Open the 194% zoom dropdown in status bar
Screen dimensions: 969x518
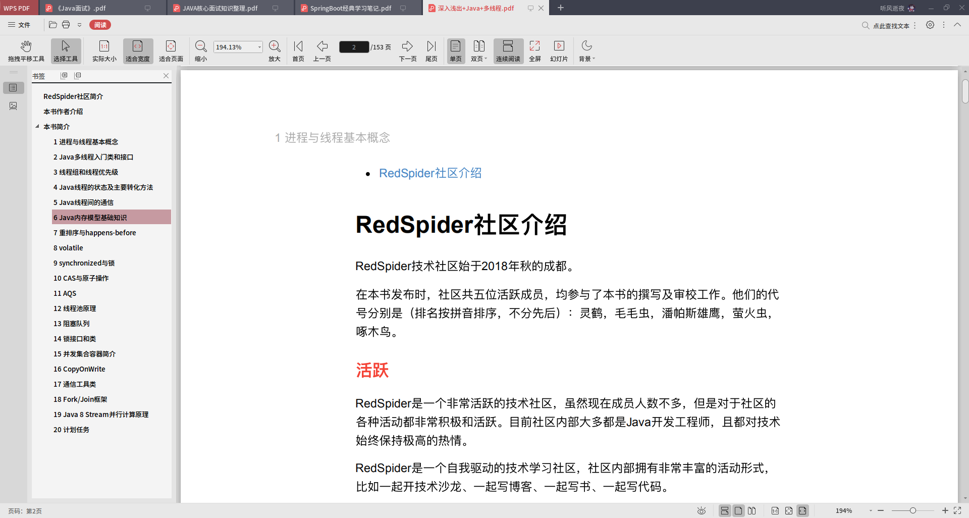tap(871, 511)
